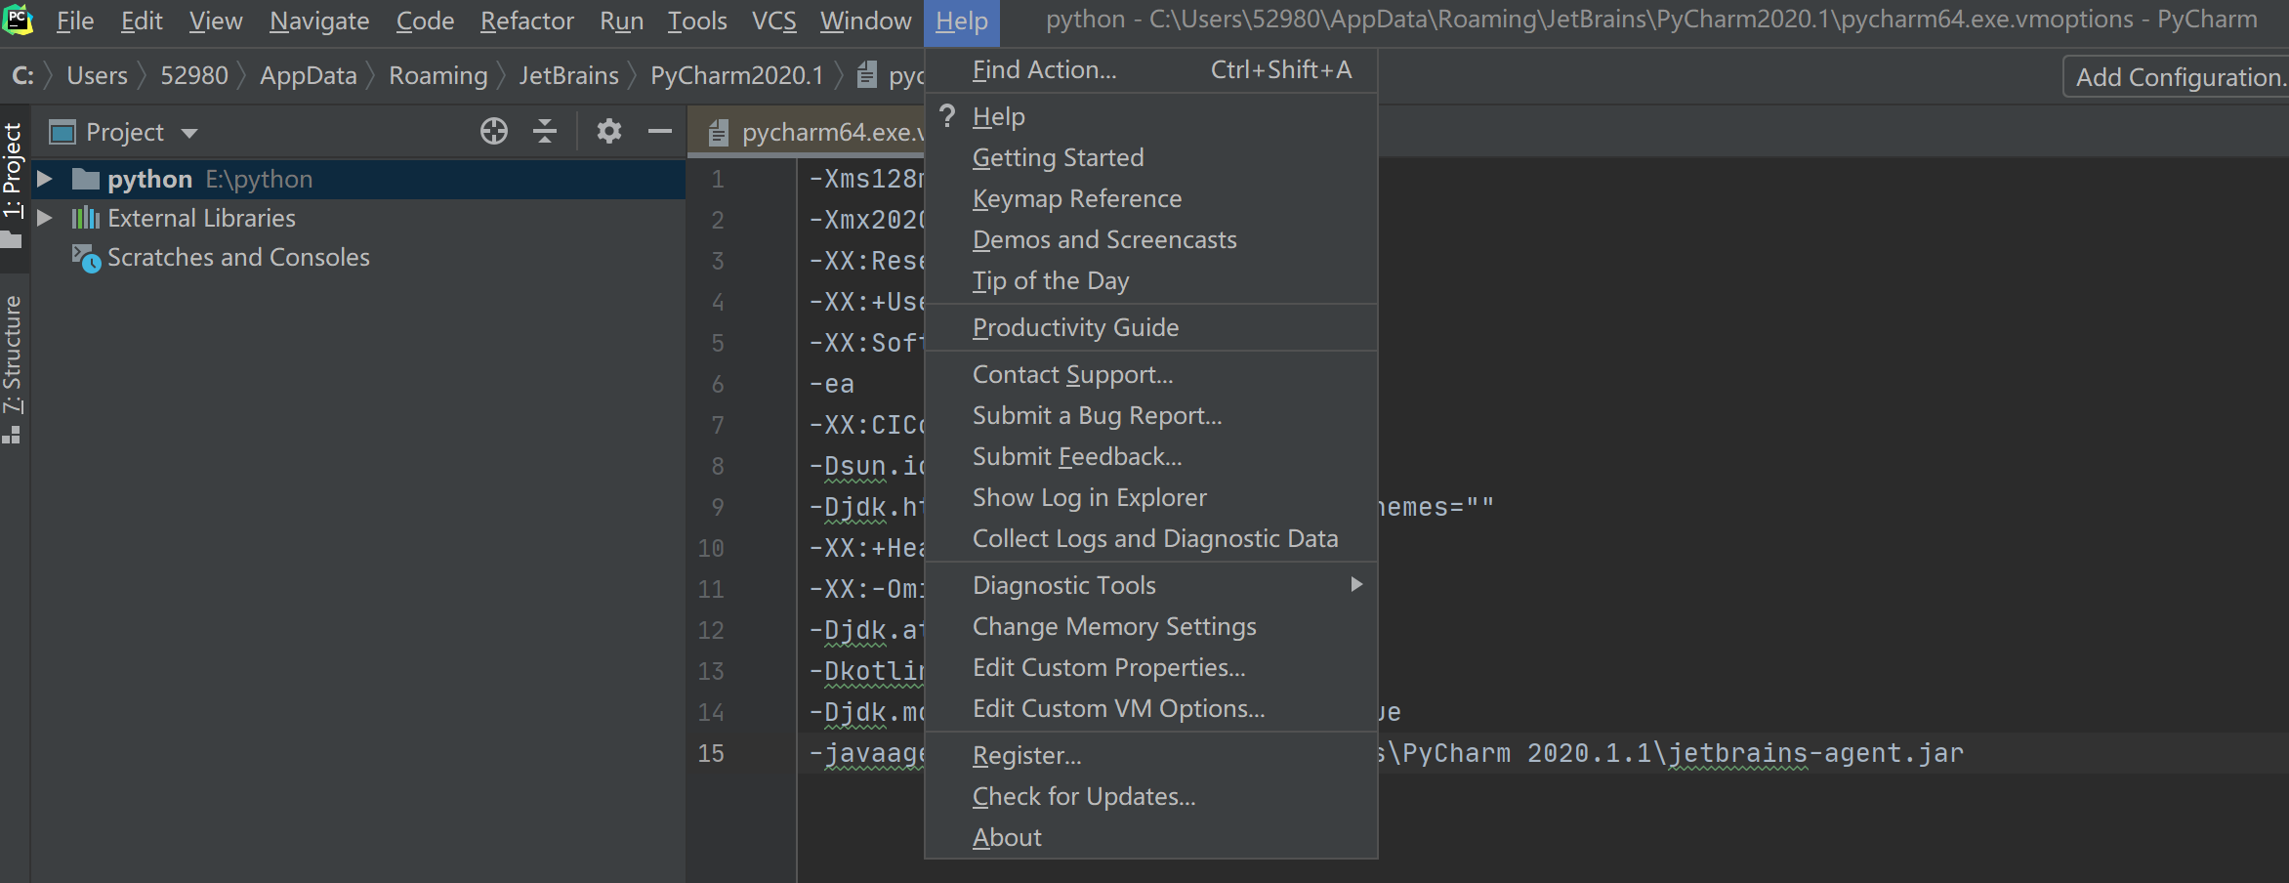Click the question mark icon beside Help
The width and height of the screenshot is (2289, 883).
coord(947,116)
